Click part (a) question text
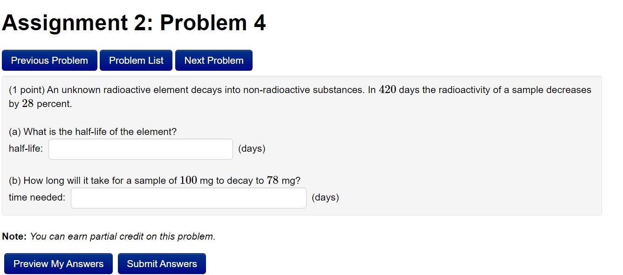The image size is (623, 275). 93,131
